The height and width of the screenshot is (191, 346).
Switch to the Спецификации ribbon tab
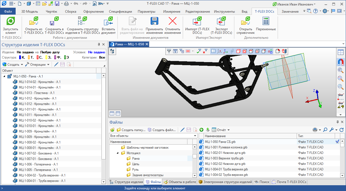120,11
